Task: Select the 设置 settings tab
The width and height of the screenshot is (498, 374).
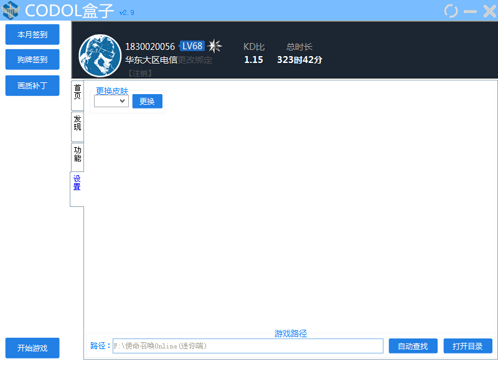Action: pyautogui.click(x=77, y=189)
